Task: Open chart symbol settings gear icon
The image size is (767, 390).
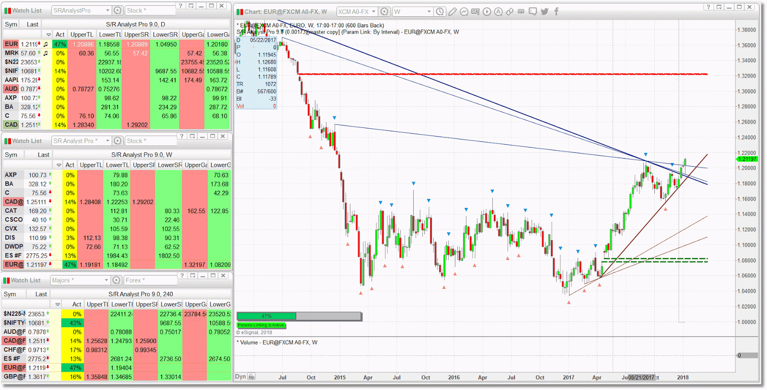Action: [x=384, y=11]
